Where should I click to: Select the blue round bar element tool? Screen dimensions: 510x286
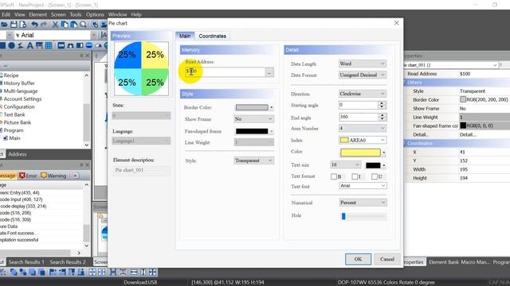click(x=88, y=45)
